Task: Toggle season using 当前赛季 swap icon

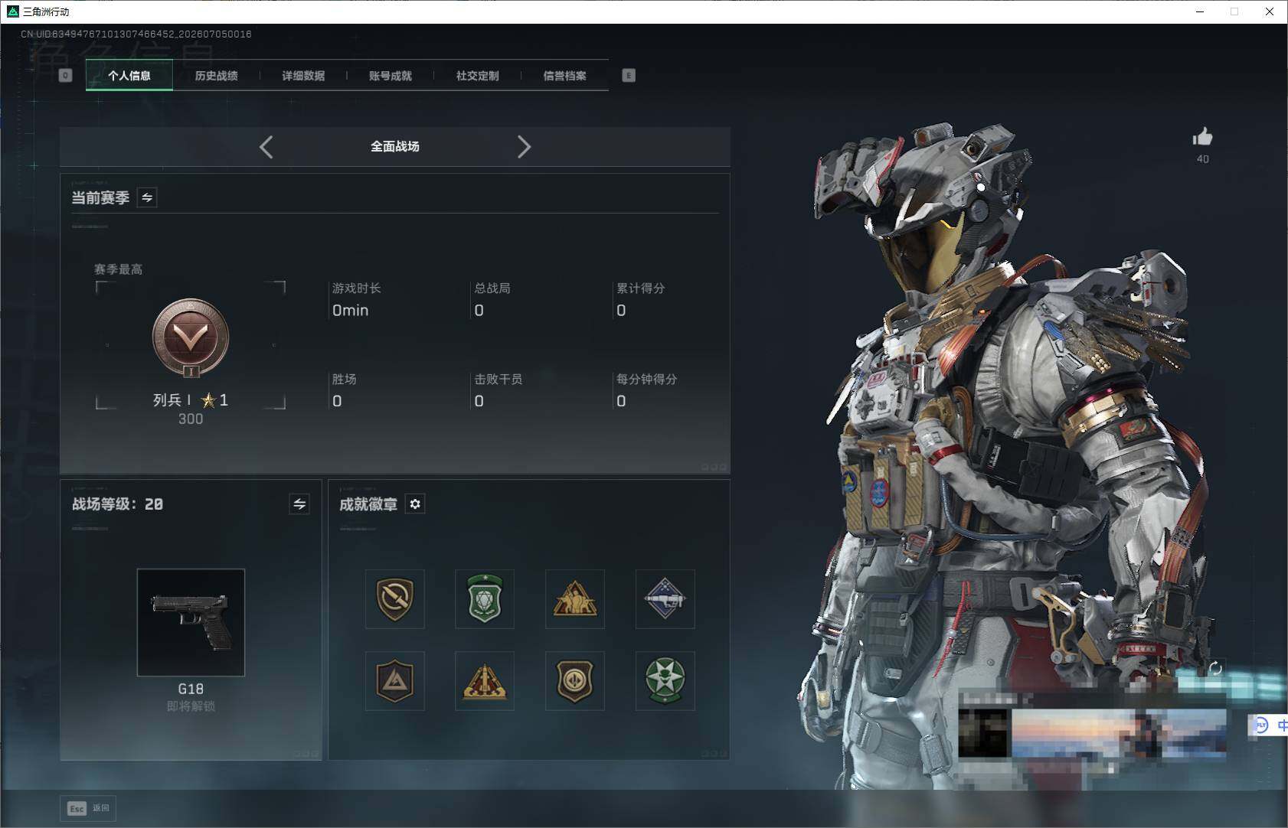Action: 147,197
